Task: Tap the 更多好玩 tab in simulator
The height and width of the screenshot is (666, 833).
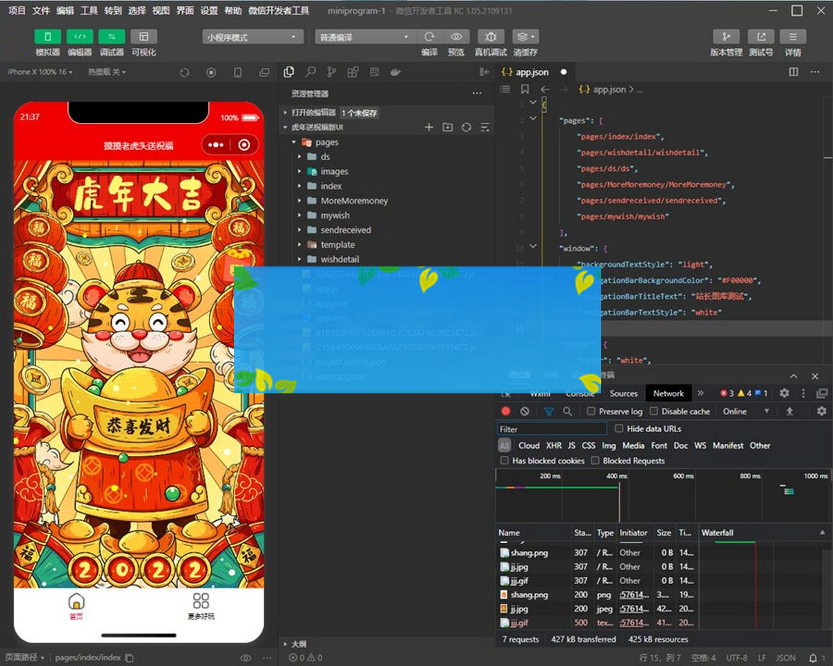Action: (x=201, y=606)
